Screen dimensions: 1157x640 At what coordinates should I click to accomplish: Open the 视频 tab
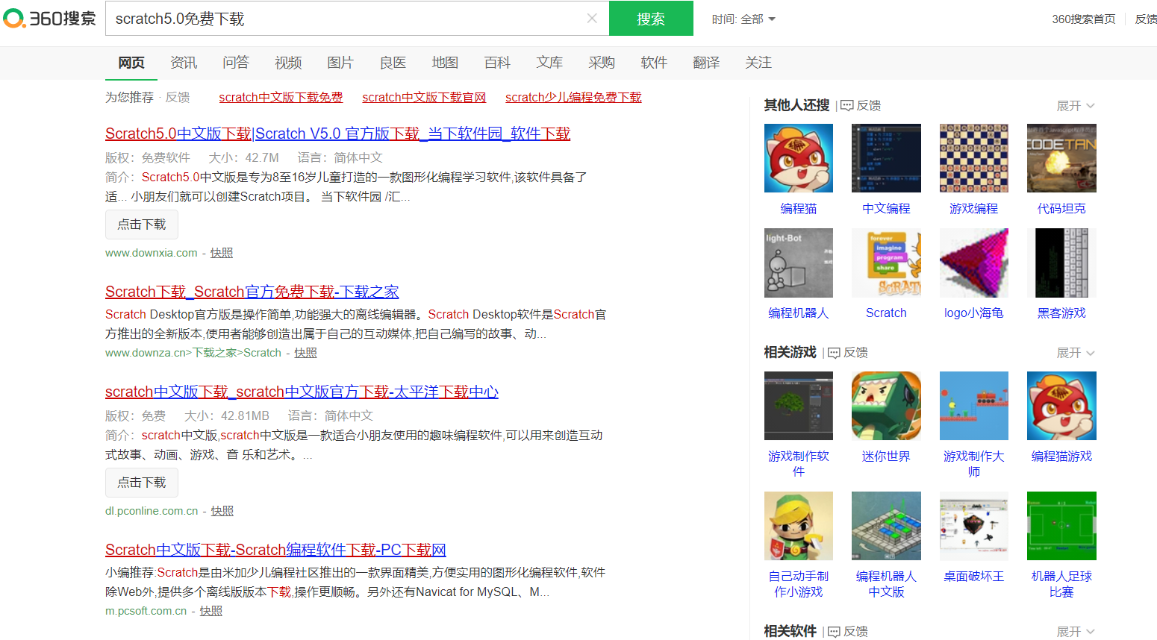(288, 63)
